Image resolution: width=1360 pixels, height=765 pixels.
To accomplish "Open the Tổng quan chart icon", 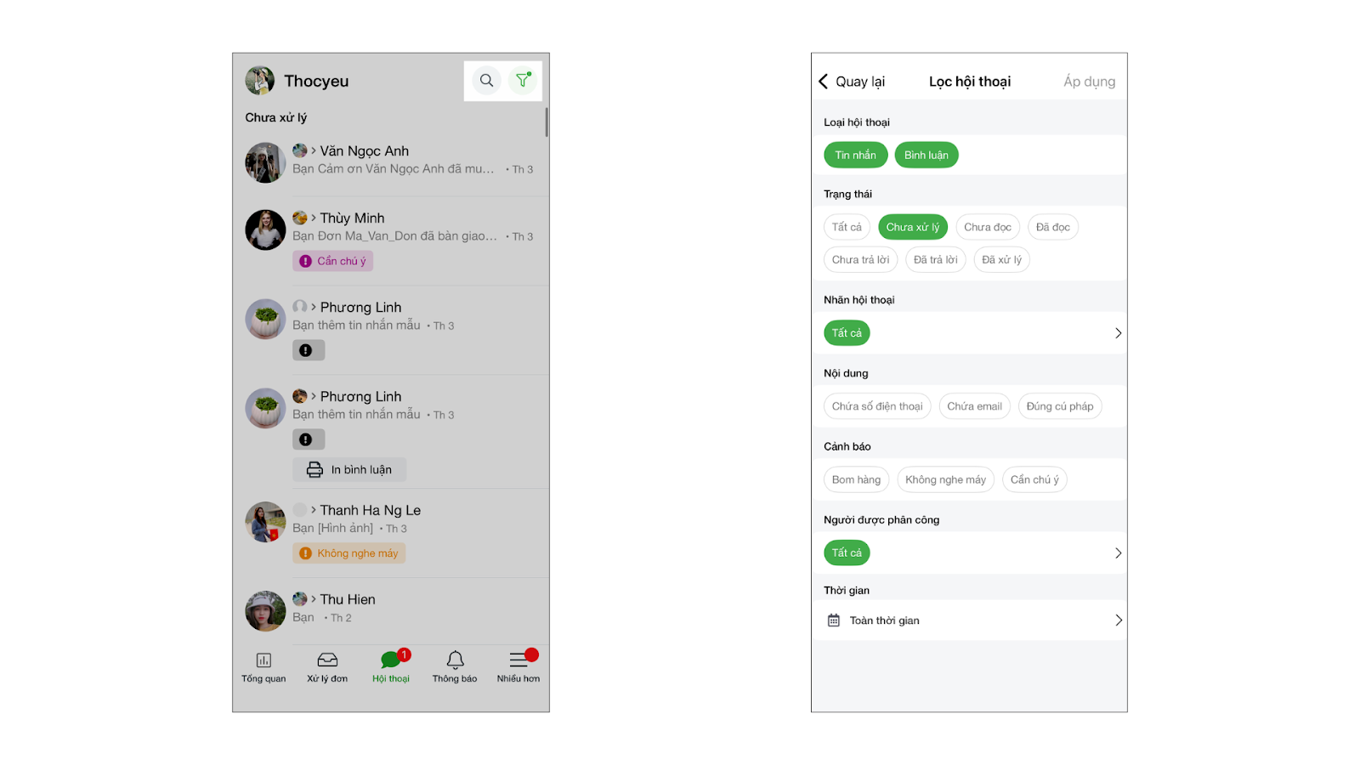I will (263, 660).
